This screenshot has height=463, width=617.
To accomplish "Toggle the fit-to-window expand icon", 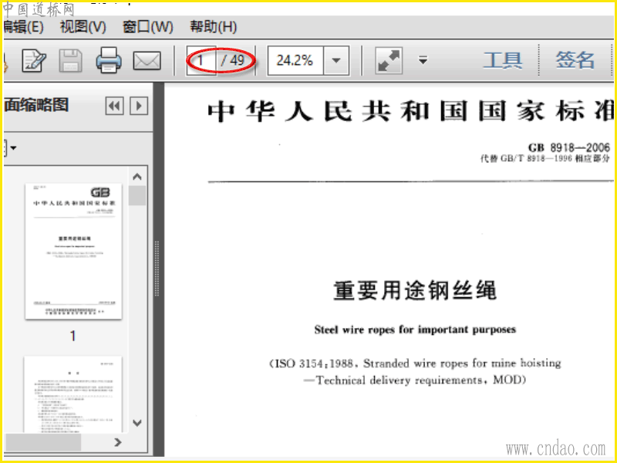I will tap(389, 61).
